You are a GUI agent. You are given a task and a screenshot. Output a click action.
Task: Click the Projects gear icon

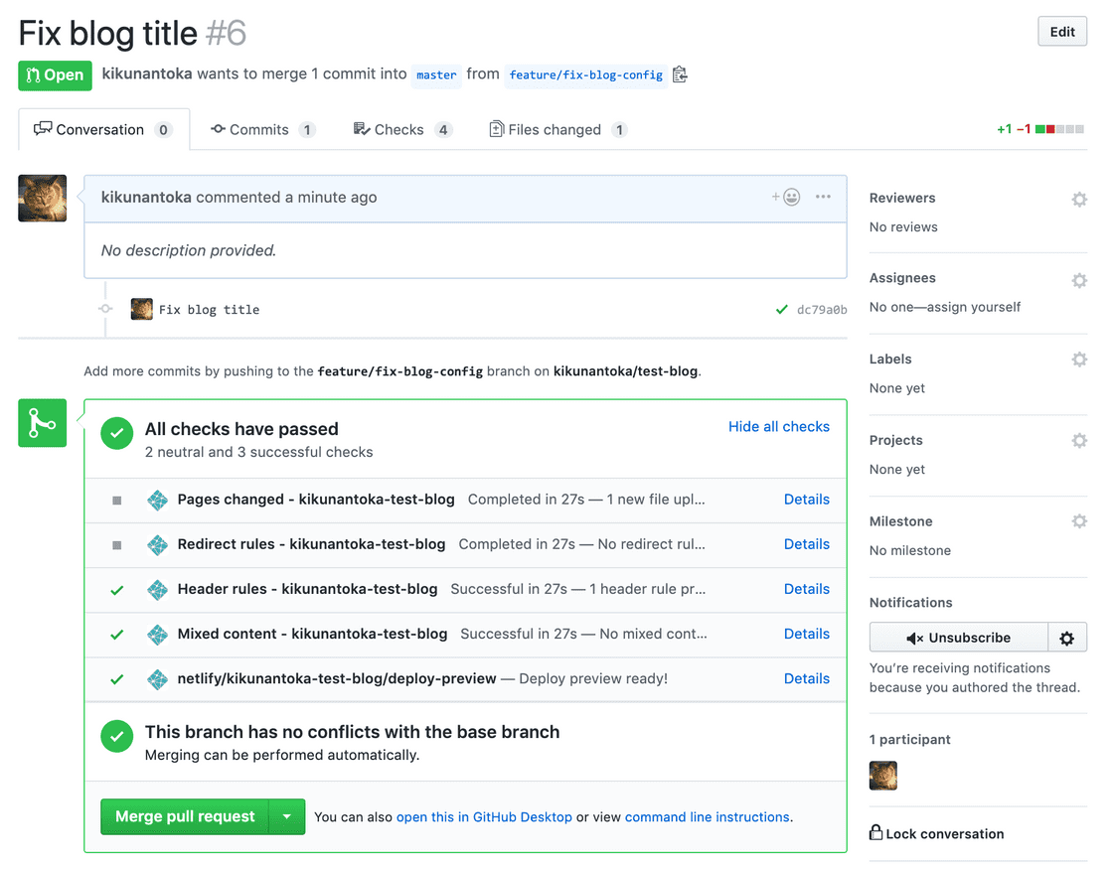(1078, 441)
